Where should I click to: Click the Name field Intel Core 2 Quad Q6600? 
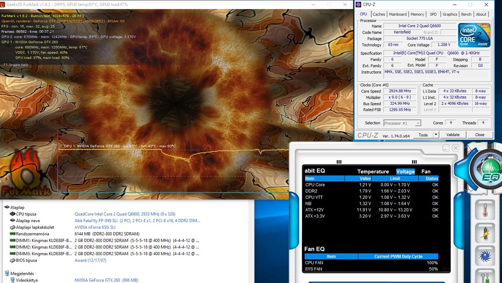(420, 26)
